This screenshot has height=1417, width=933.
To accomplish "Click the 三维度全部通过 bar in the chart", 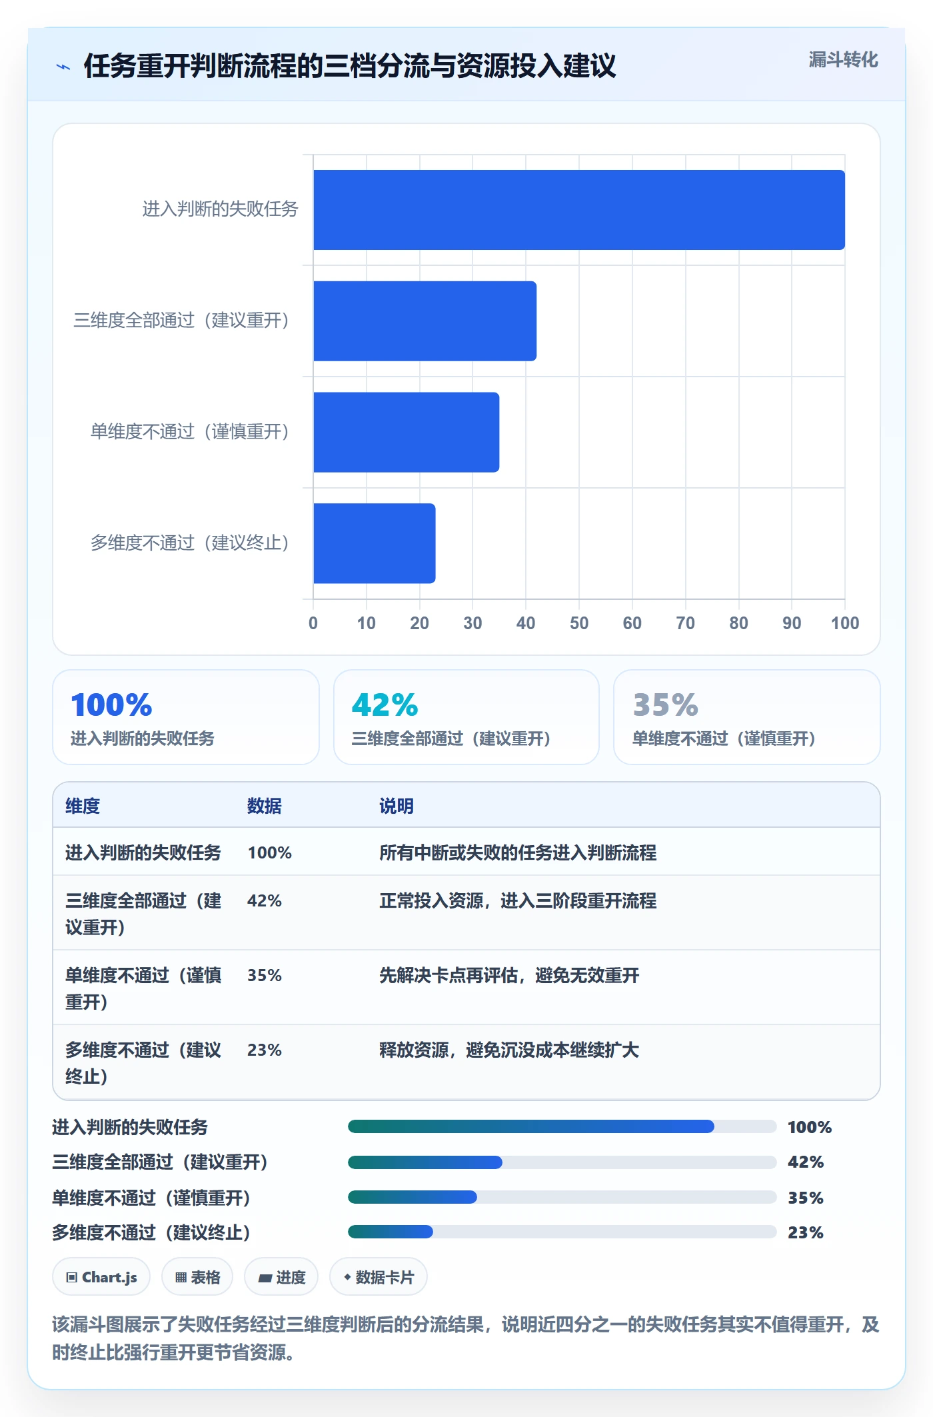I will (425, 321).
